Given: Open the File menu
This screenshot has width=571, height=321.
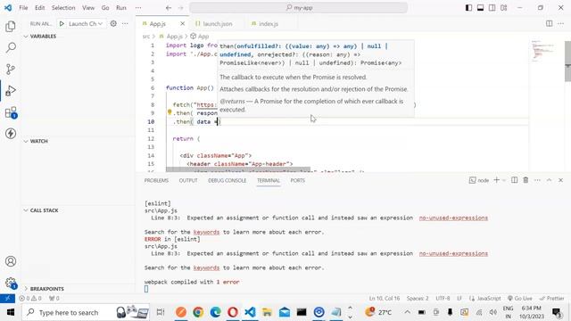Looking at the screenshot, I should point(23,8).
